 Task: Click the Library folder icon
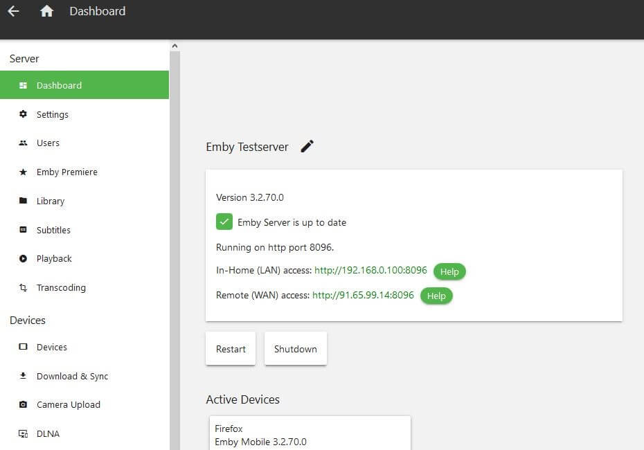tap(23, 201)
